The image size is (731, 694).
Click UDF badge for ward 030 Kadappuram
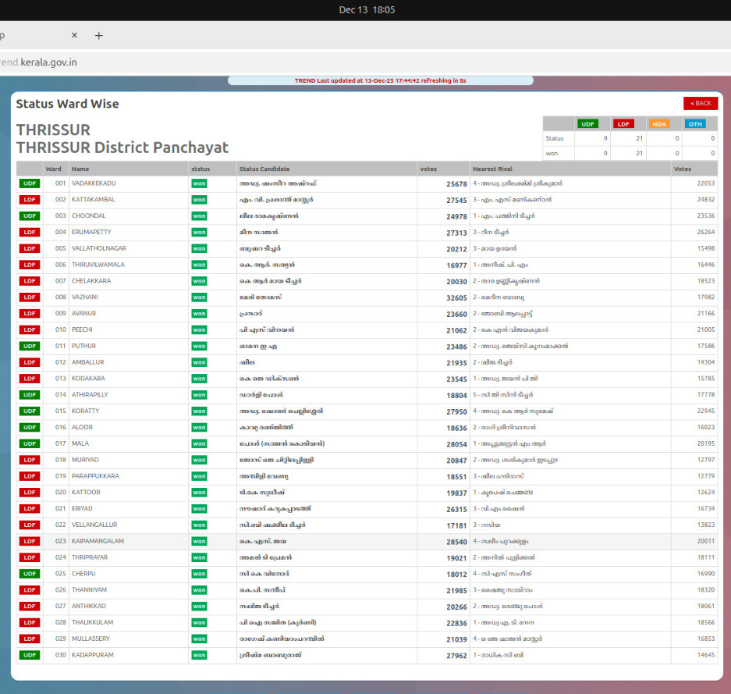[30, 655]
